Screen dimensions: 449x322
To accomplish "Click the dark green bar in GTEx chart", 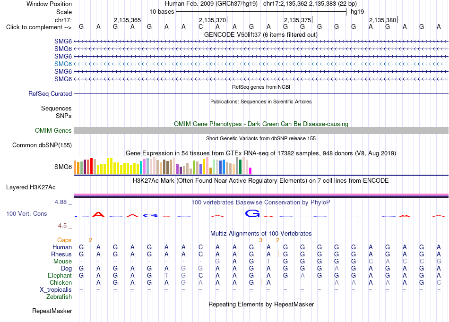I will [x=240, y=167].
